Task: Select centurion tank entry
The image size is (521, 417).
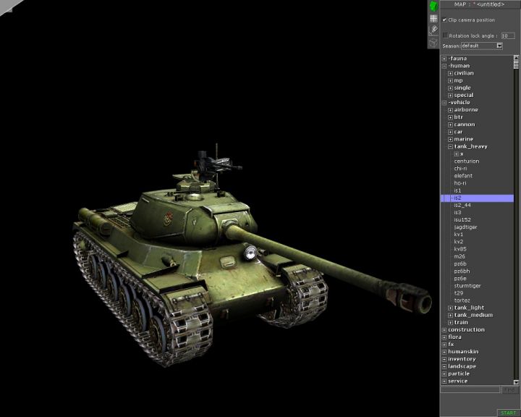Action: pyautogui.click(x=466, y=161)
